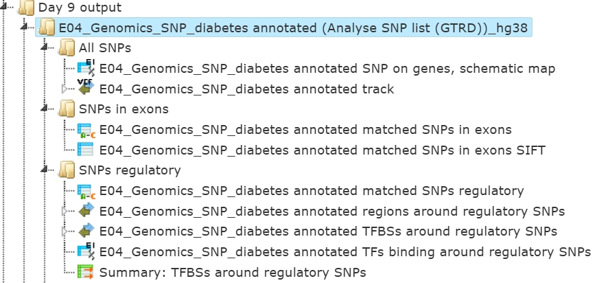
Task: Open the SNP on genes, schematic map item
Action: pyautogui.click(x=327, y=69)
